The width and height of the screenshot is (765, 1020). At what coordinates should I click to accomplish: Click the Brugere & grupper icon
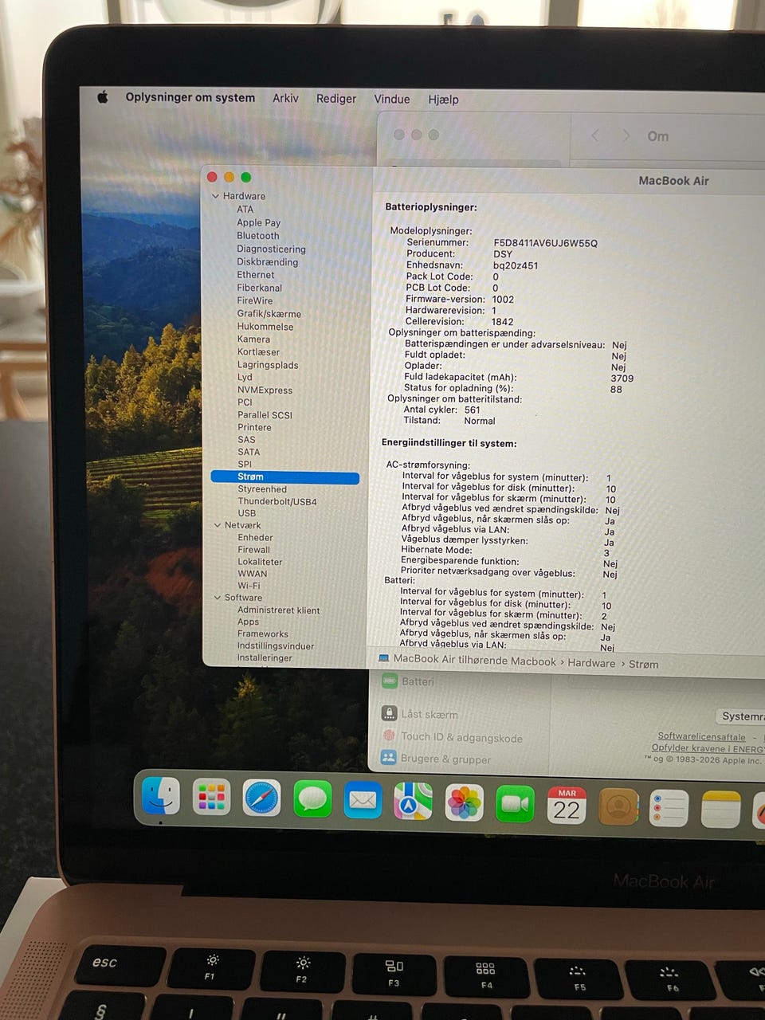point(388,757)
